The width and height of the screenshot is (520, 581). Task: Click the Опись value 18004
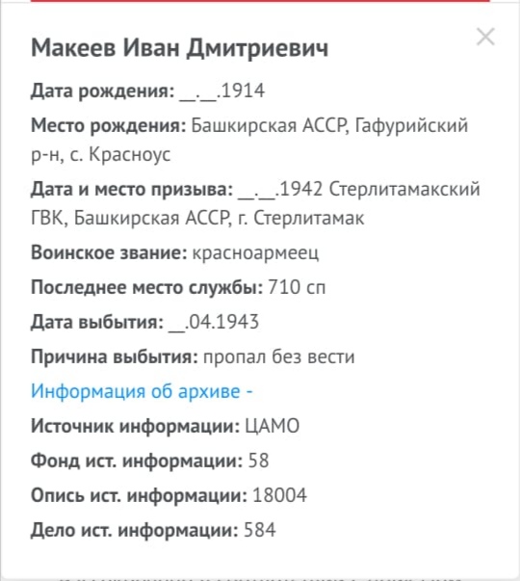point(279,495)
